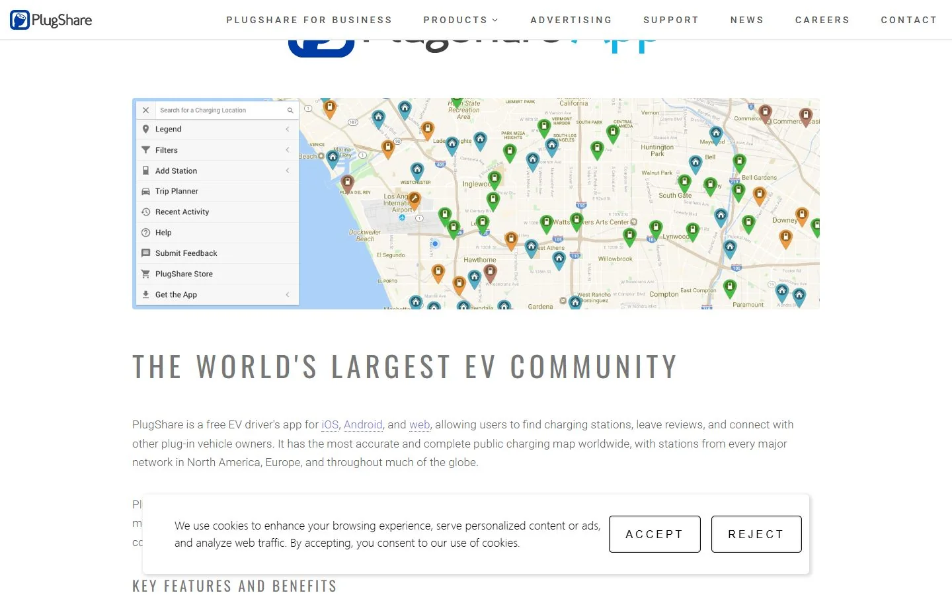Click the PlugShare logo in the header
952x595 pixels.
point(51,20)
